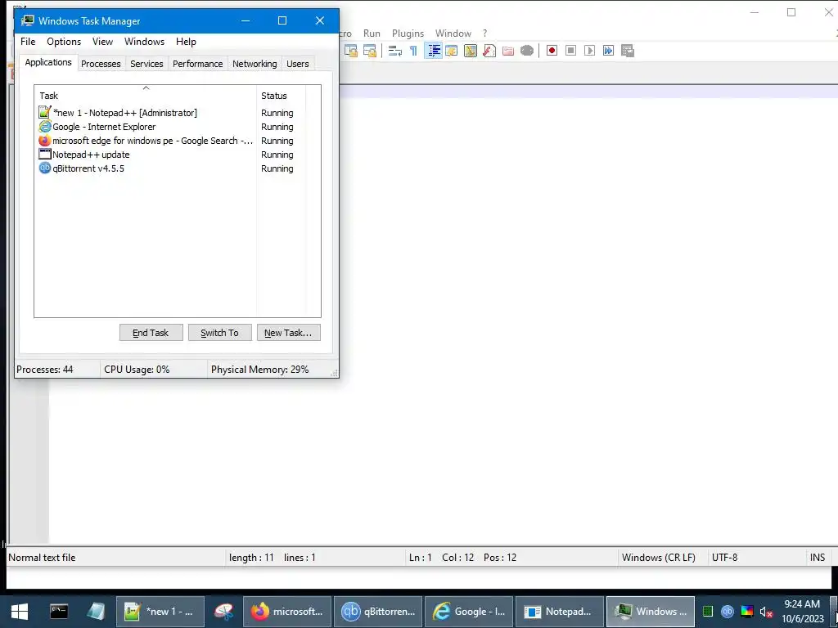
Task: Start macro recording with the red dot
Action: click(552, 51)
